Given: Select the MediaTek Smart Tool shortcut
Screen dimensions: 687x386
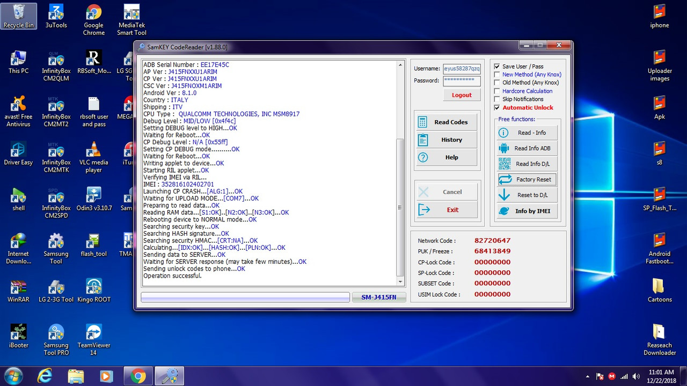Looking at the screenshot, I should click(131, 20).
